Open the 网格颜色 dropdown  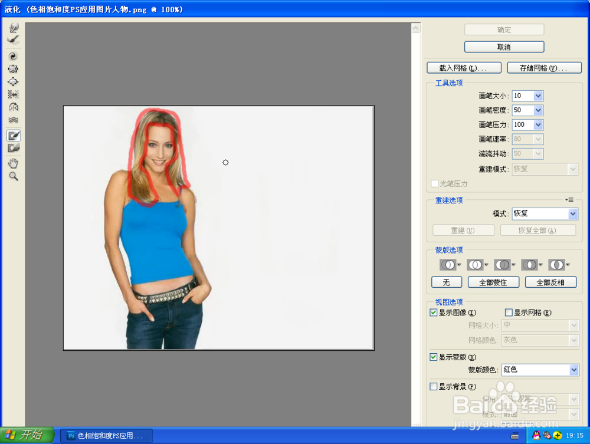pyautogui.click(x=540, y=340)
